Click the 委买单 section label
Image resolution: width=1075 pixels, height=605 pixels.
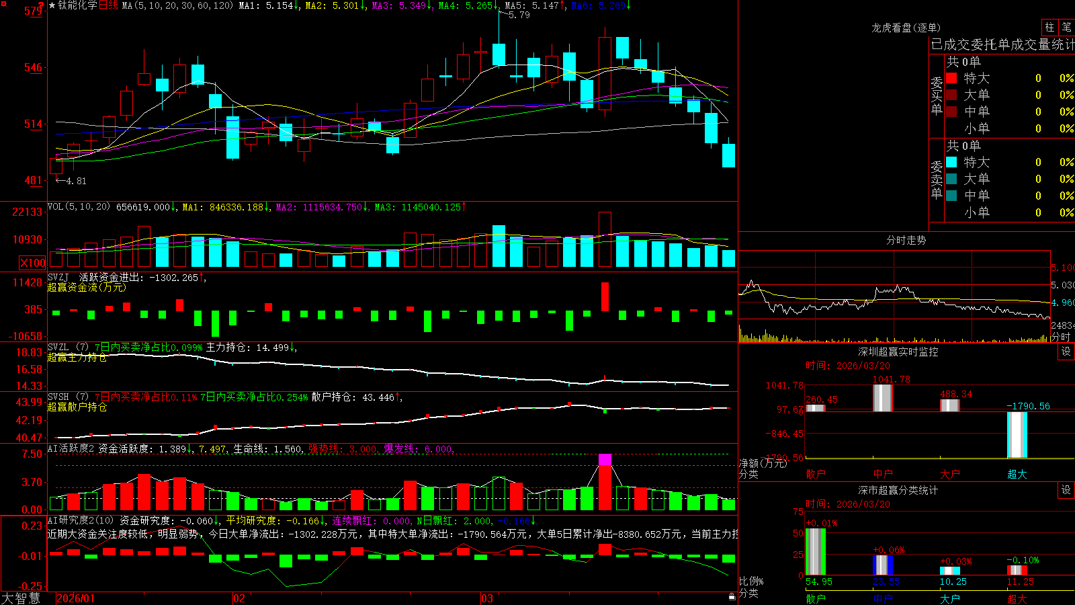(937, 96)
